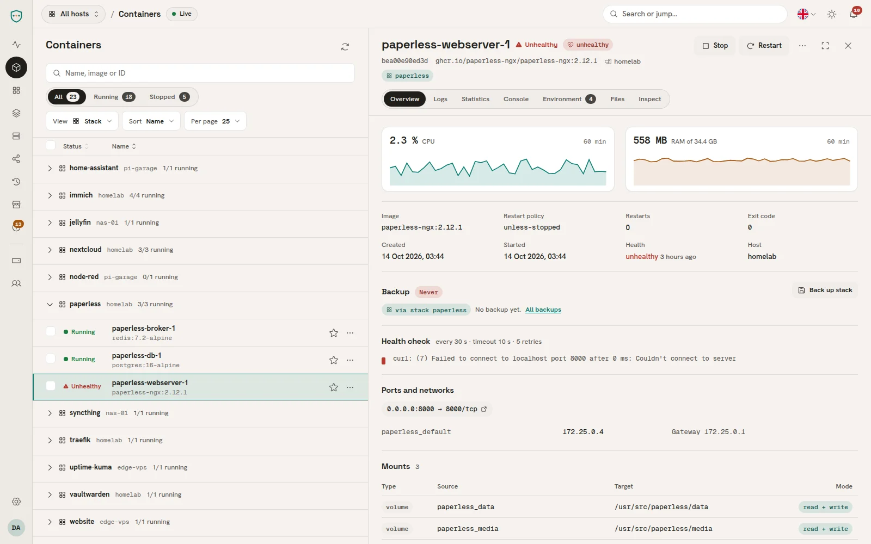Open the Per page 25 dropdown
The image size is (871, 544).
tap(215, 121)
